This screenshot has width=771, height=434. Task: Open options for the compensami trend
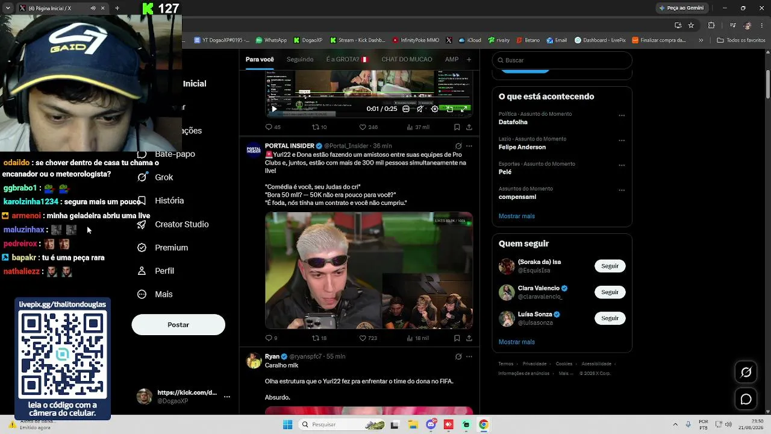[x=622, y=190]
